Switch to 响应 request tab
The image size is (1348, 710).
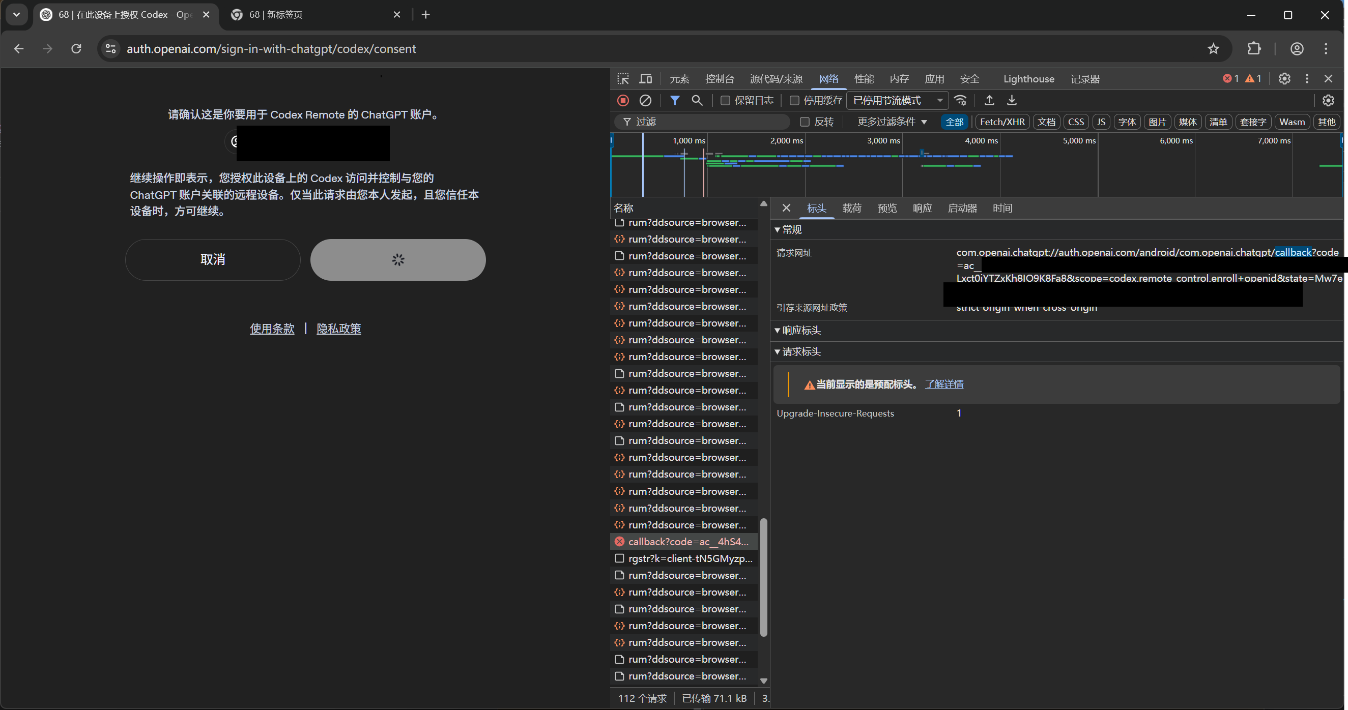pos(922,208)
